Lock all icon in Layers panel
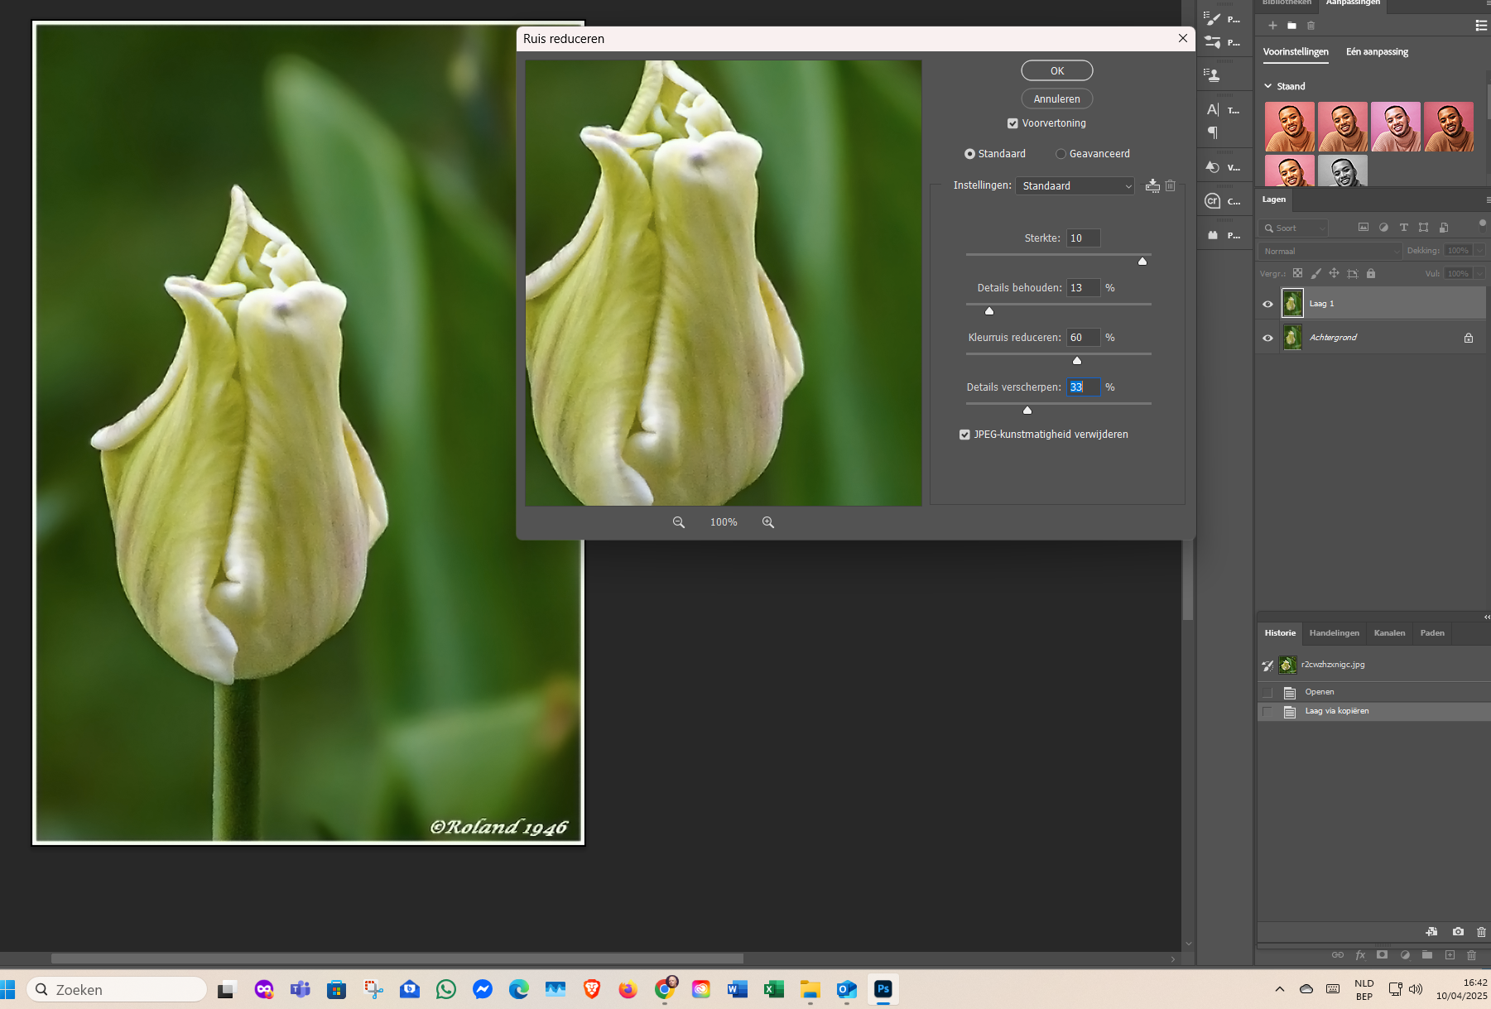1491x1009 pixels. pos(1371,273)
